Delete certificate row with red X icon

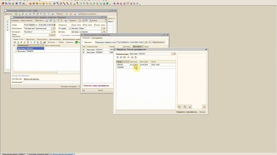point(128,57)
